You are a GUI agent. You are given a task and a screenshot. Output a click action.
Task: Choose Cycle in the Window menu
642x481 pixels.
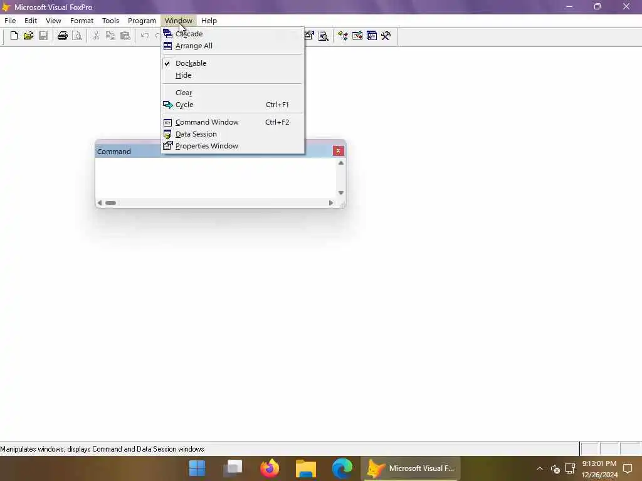tap(233, 105)
